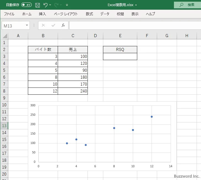The height and width of the screenshot is (180, 201).
Task: Open the 挿入 ribbon tab
Action: pos(43,14)
